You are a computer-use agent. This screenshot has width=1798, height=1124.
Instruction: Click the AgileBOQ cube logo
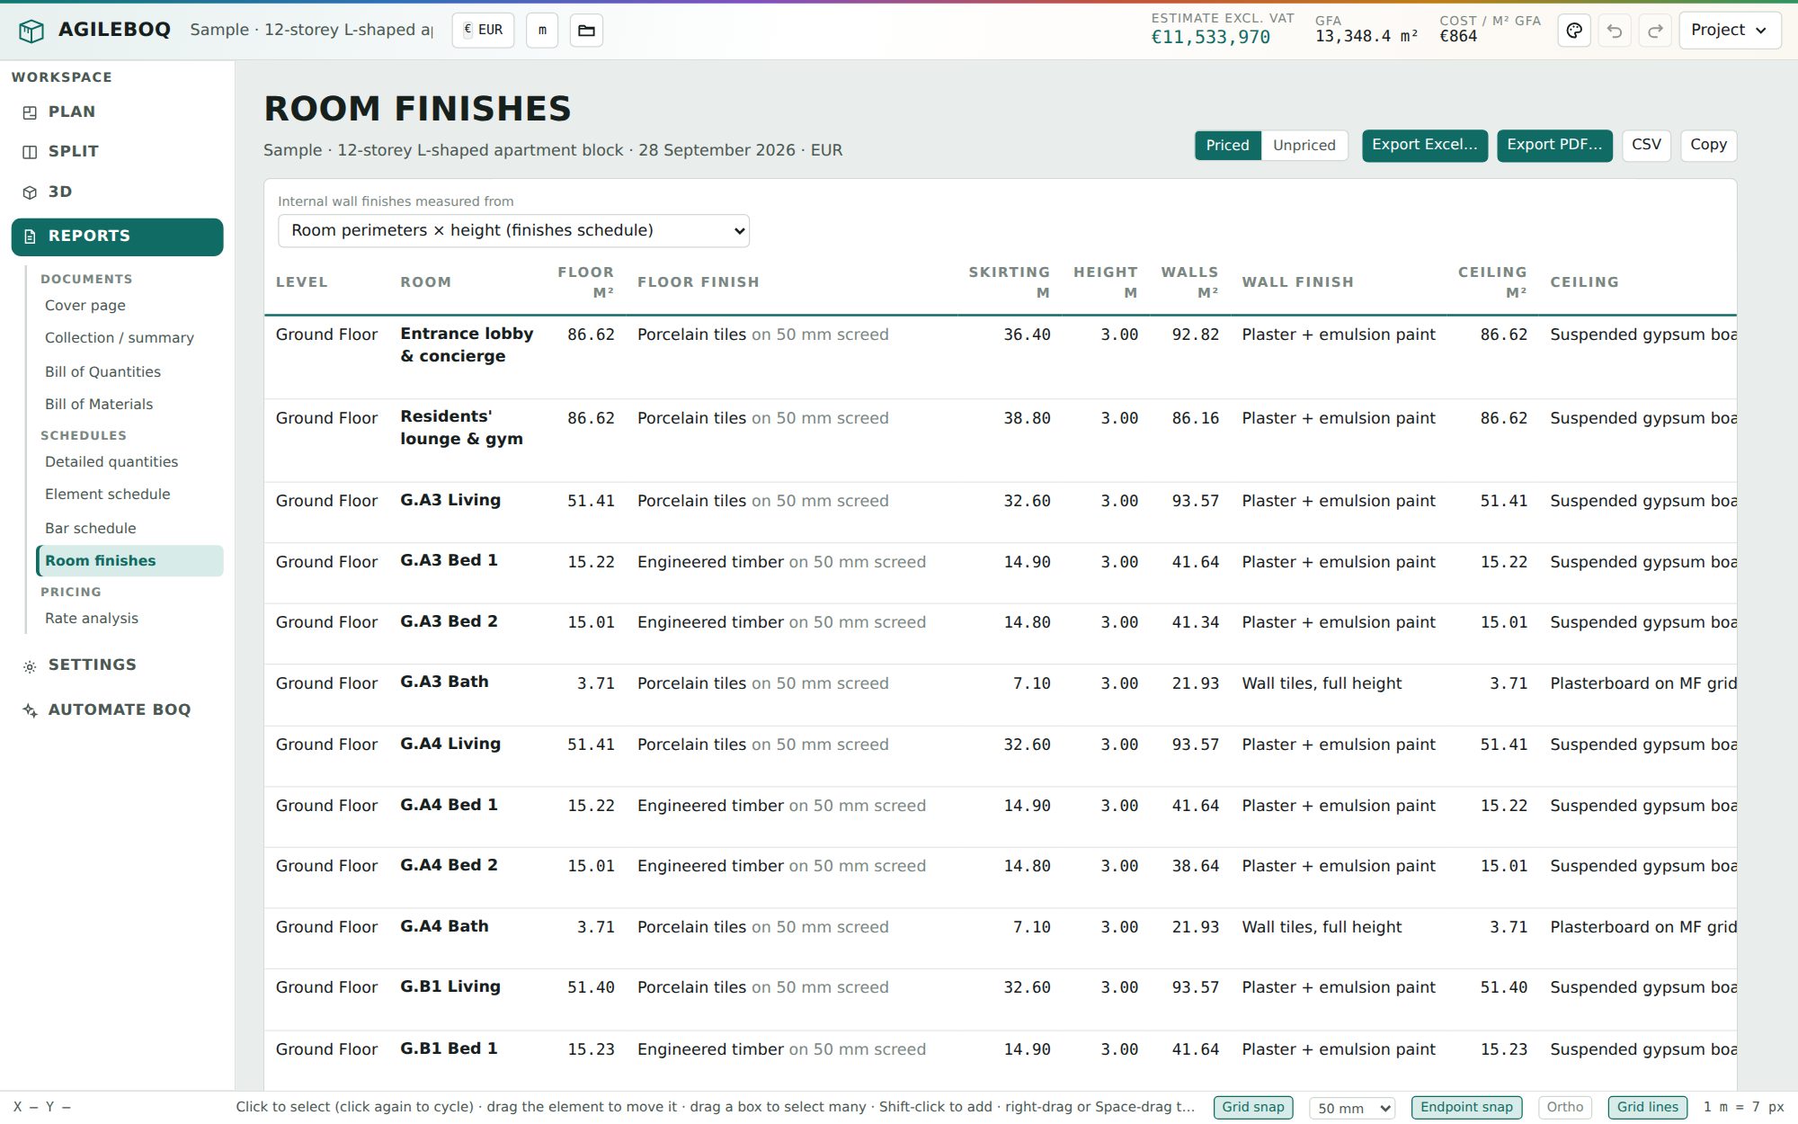pos(31,31)
